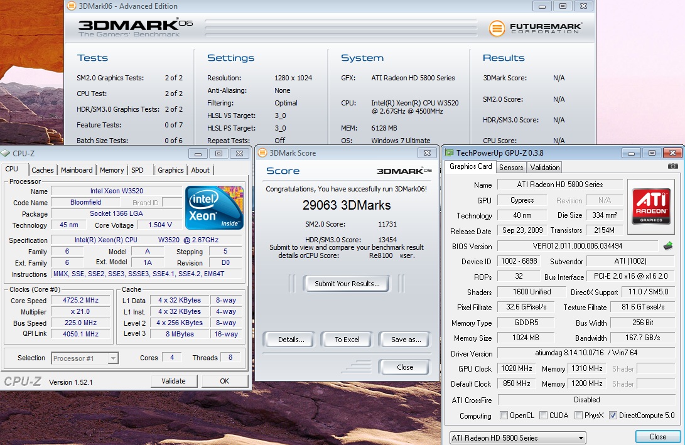Select the About tab in CPU-Z
The image size is (685, 445).
pos(200,170)
